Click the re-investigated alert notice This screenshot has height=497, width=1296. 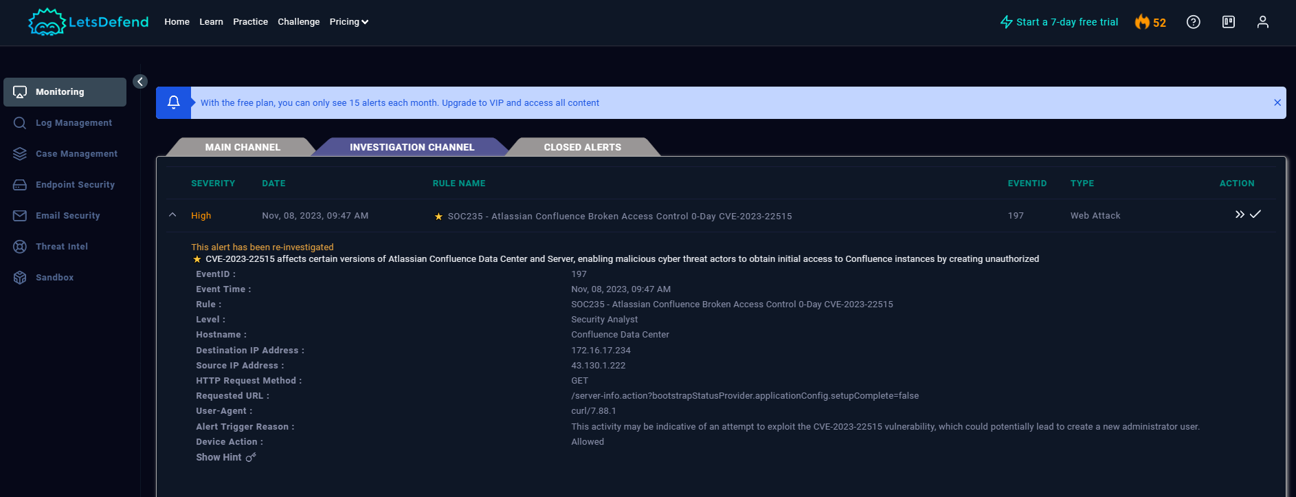point(262,247)
